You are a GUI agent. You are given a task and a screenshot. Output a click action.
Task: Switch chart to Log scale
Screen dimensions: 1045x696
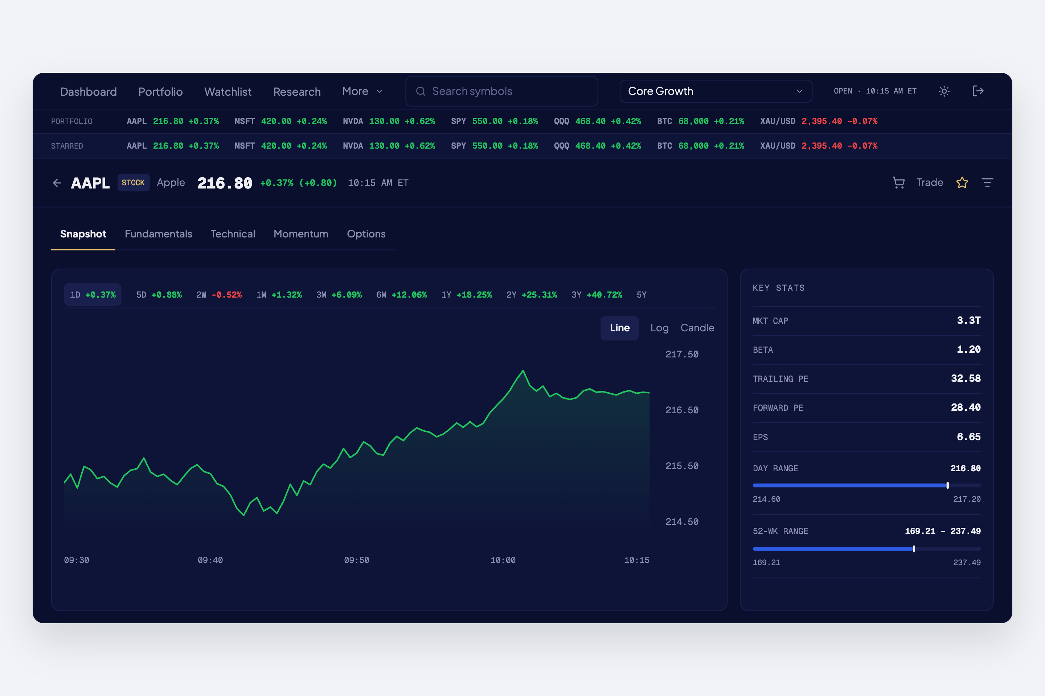tap(659, 328)
